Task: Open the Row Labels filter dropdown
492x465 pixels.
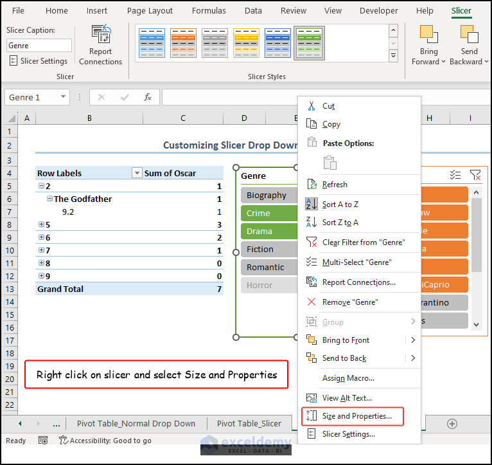Action: [137, 173]
